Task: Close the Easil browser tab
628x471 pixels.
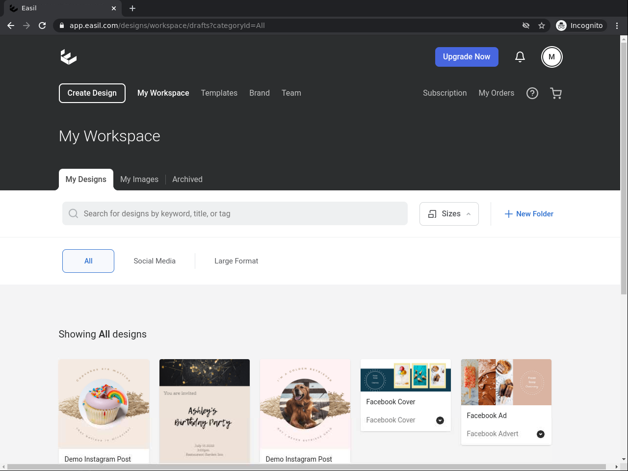Action: pyautogui.click(x=114, y=8)
